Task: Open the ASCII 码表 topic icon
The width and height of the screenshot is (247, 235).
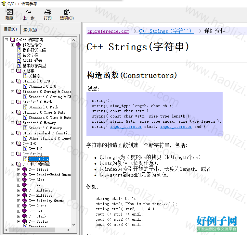Action: [x=19, y=60]
